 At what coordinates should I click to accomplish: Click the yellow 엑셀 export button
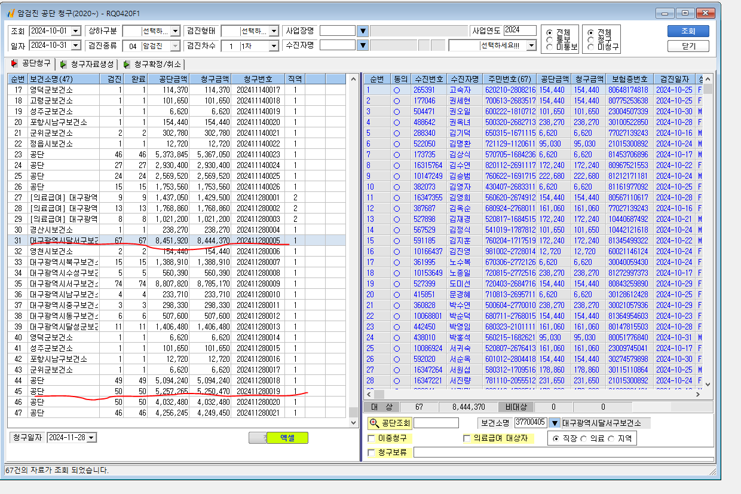[x=287, y=438]
